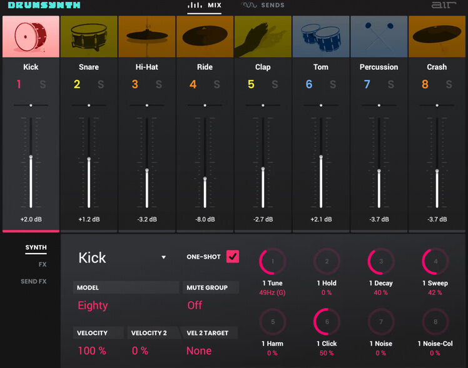This screenshot has width=468, height=368.
Task: Mute channel 1 via pink number
Action: (19, 84)
